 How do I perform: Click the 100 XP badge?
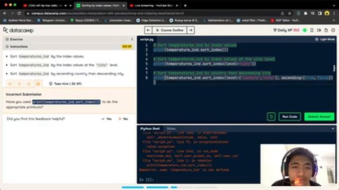click(127, 46)
